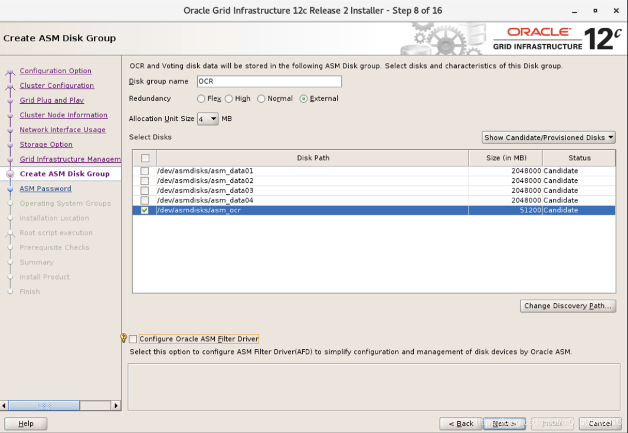Select Flex redundancy option

pyautogui.click(x=201, y=99)
